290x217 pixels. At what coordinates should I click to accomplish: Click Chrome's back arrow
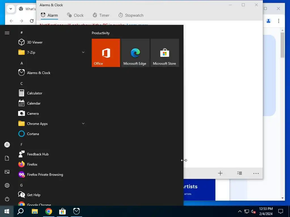[11, 21]
